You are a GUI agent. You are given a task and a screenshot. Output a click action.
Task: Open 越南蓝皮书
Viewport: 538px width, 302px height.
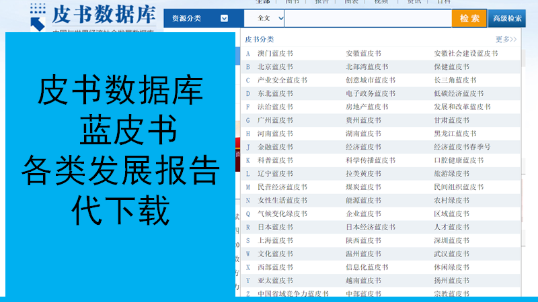[x=363, y=281]
